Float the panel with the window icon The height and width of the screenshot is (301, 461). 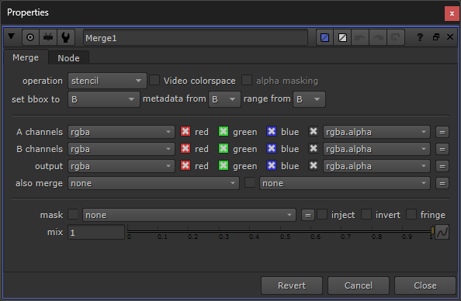pos(436,37)
